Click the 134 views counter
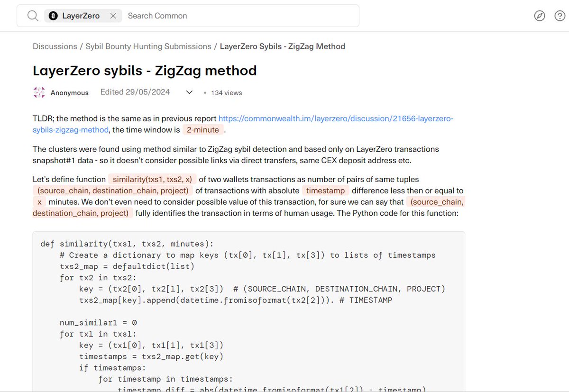Viewport: 569px width, 392px height. pyautogui.click(x=227, y=93)
